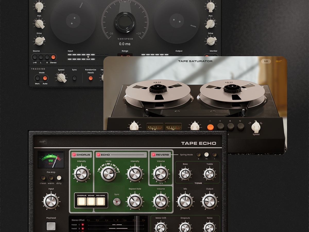Click the Motor Drift knob
The width and height of the screenshot is (309, 232).
pos(161,227)
